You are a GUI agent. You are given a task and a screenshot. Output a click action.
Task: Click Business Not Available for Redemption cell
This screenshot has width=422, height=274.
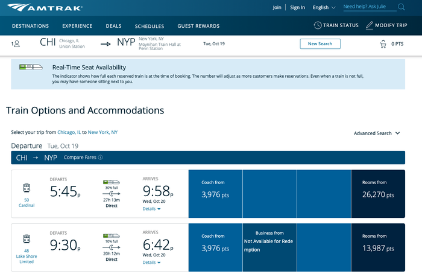269,247
